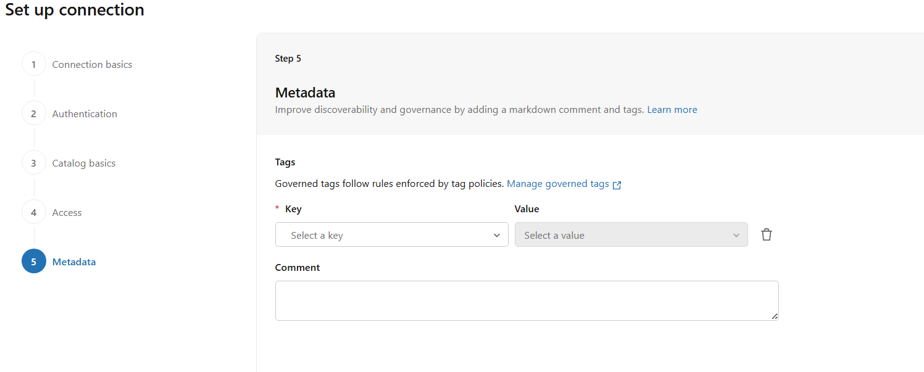Open the Select a key dropdown
This screenshot has height=372, width=924.
click(x=383, y=235)
